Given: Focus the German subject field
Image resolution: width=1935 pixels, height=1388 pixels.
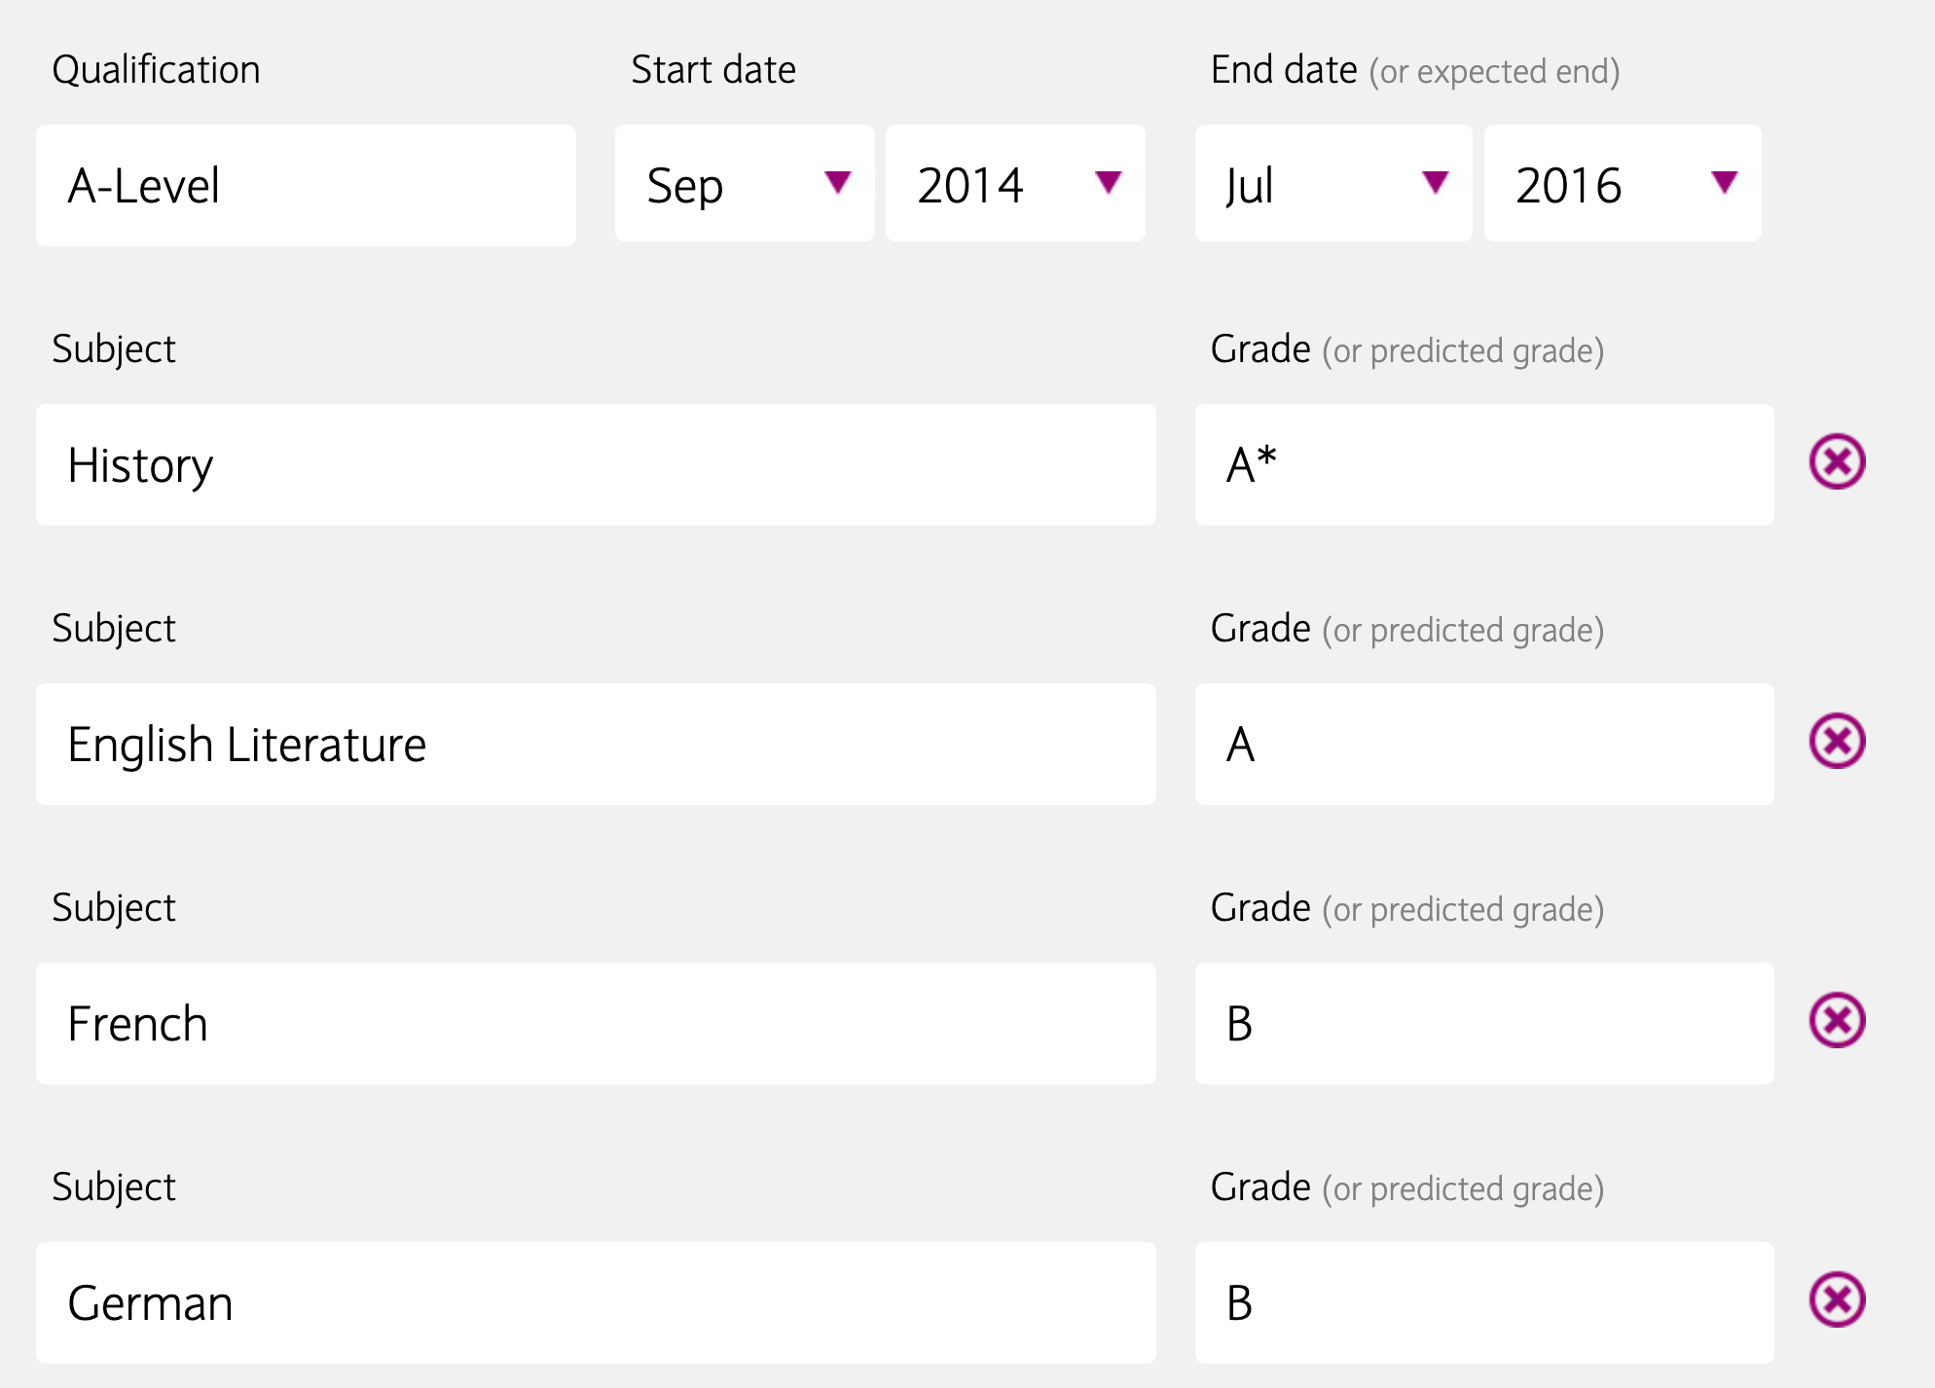Looking at the screenshot, I should [596, 1303].
